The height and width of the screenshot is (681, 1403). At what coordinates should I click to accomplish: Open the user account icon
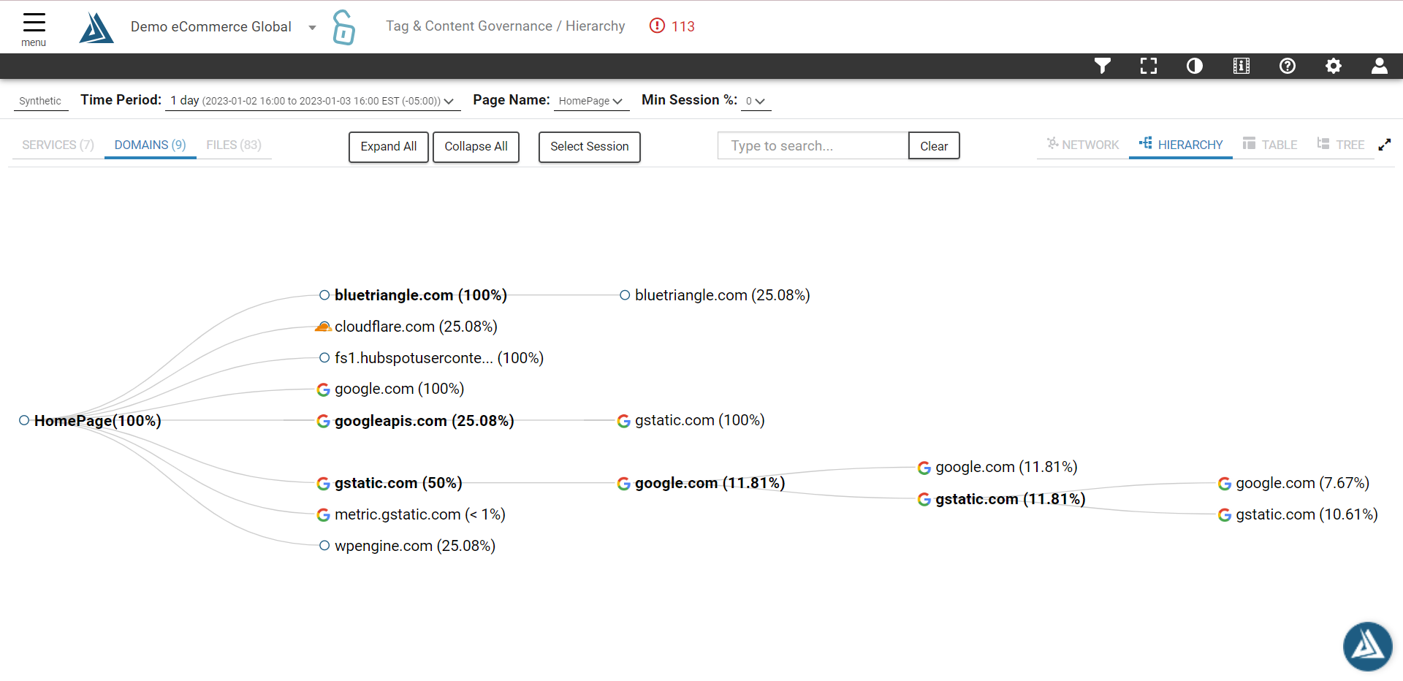(1380, 66)
